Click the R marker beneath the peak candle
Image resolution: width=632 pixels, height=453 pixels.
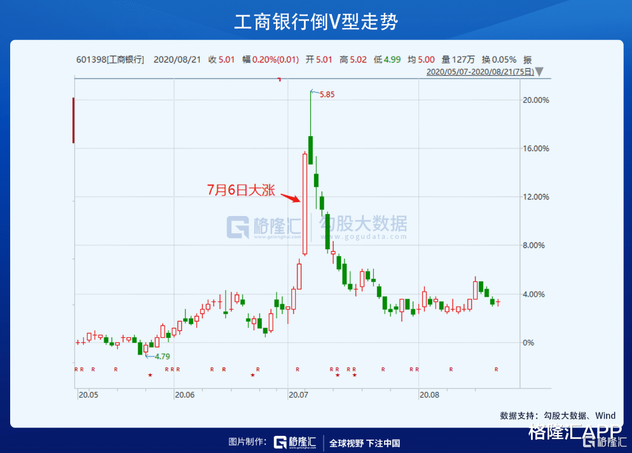(296, 368)
